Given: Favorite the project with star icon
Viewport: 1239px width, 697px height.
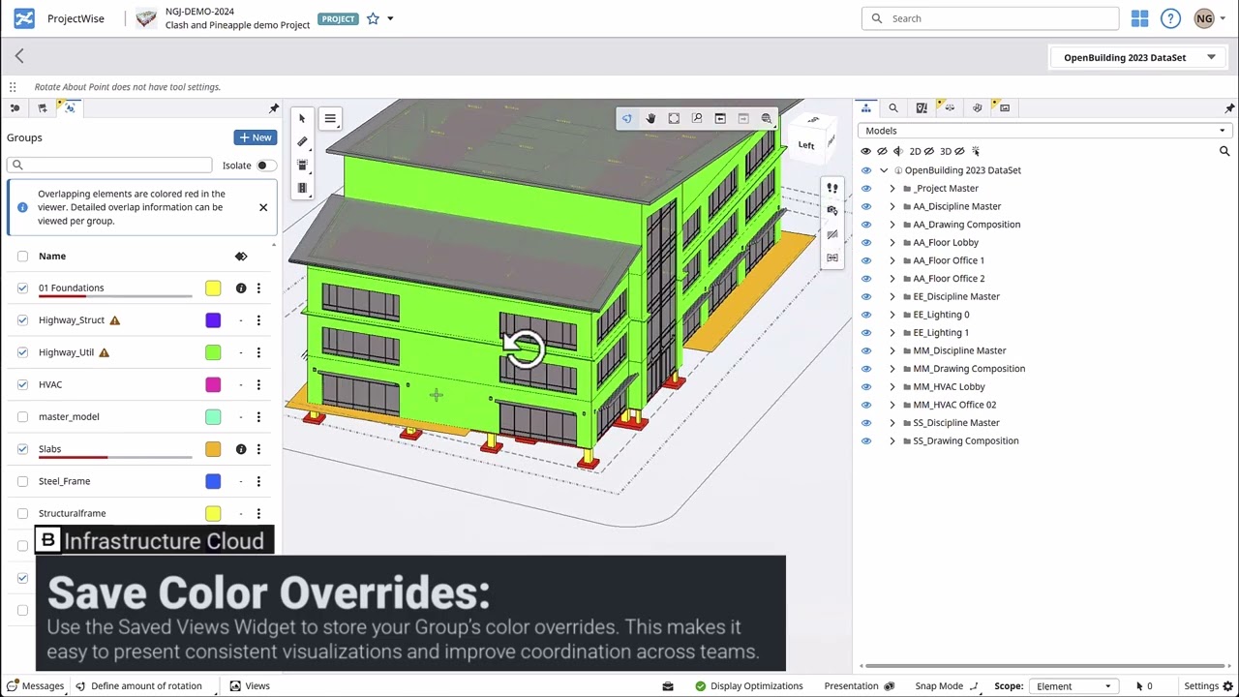Looking at the screenshot, I should click(x=373, y=18).
